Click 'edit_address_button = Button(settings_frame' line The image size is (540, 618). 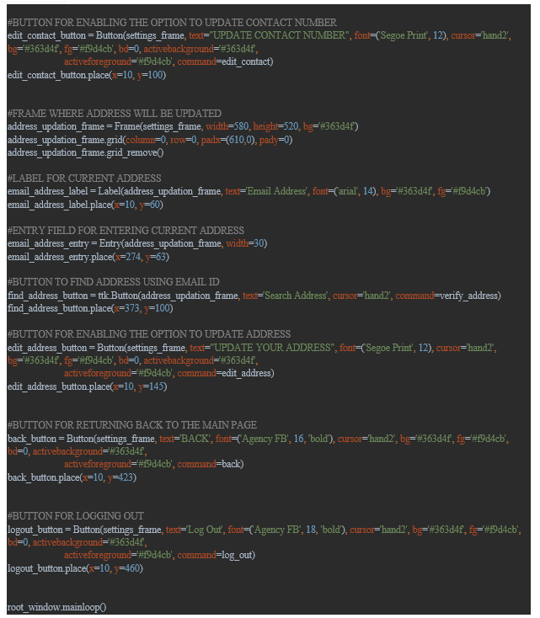(252, 348)
